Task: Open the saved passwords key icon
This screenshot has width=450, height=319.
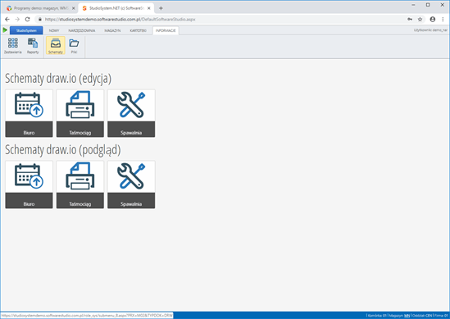Action: (410, 19)
